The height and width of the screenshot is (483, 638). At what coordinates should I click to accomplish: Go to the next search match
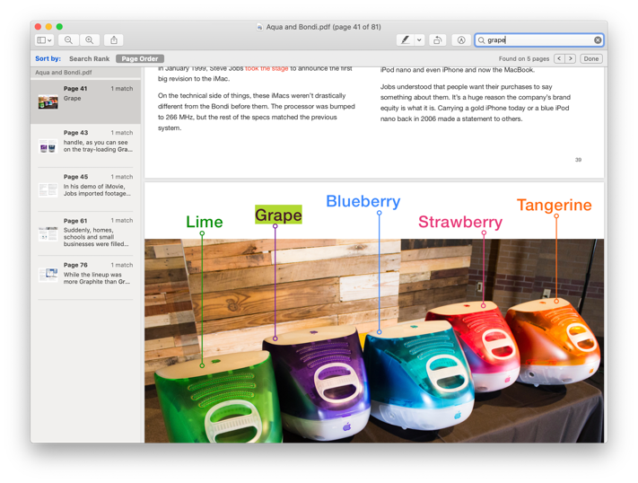(571, 58)
